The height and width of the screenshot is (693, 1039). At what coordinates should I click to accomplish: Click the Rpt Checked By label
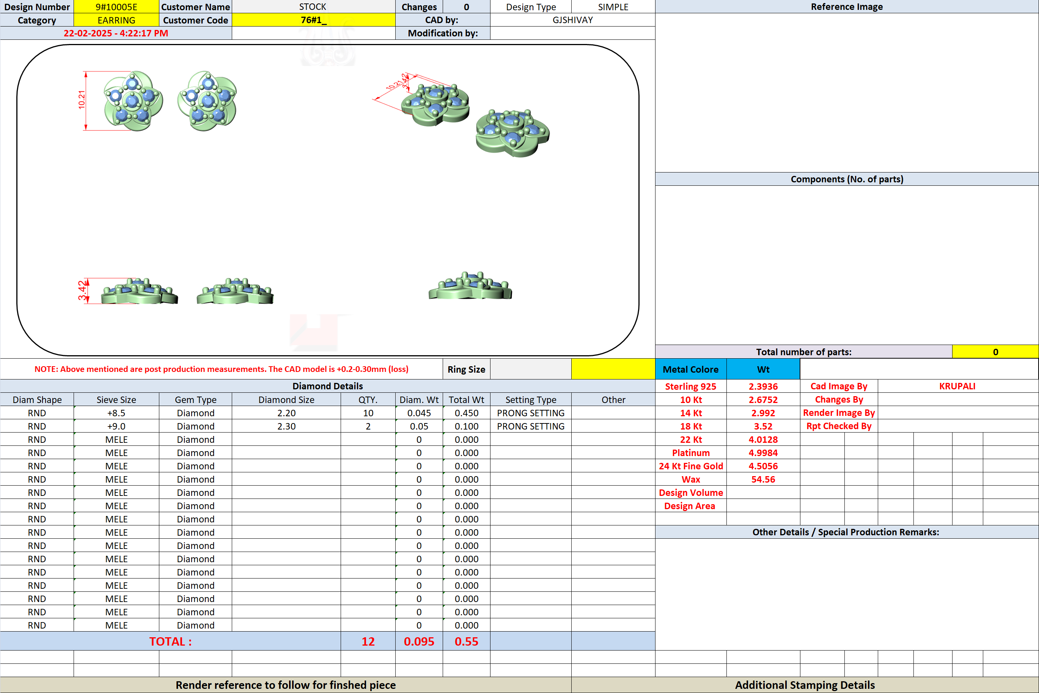pyautogui.click(x=839, y=426)
